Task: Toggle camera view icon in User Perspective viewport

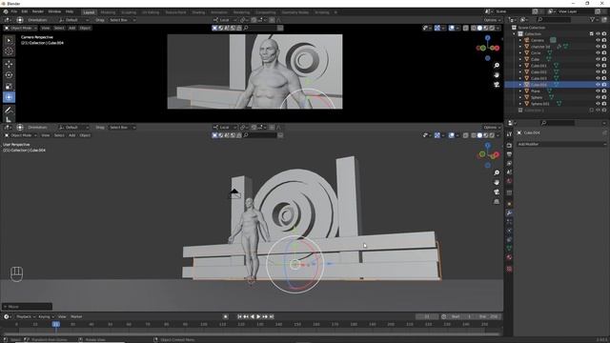Action: coord(497,192)
